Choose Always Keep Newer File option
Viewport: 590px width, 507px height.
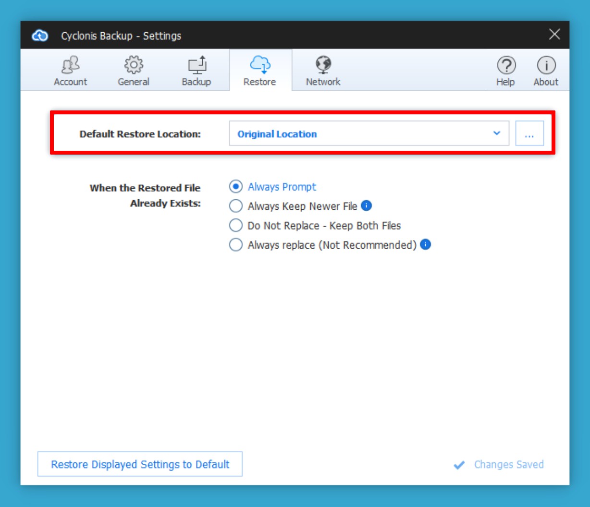click(x=235, y=206)
